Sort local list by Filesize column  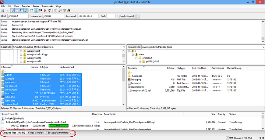32,67
